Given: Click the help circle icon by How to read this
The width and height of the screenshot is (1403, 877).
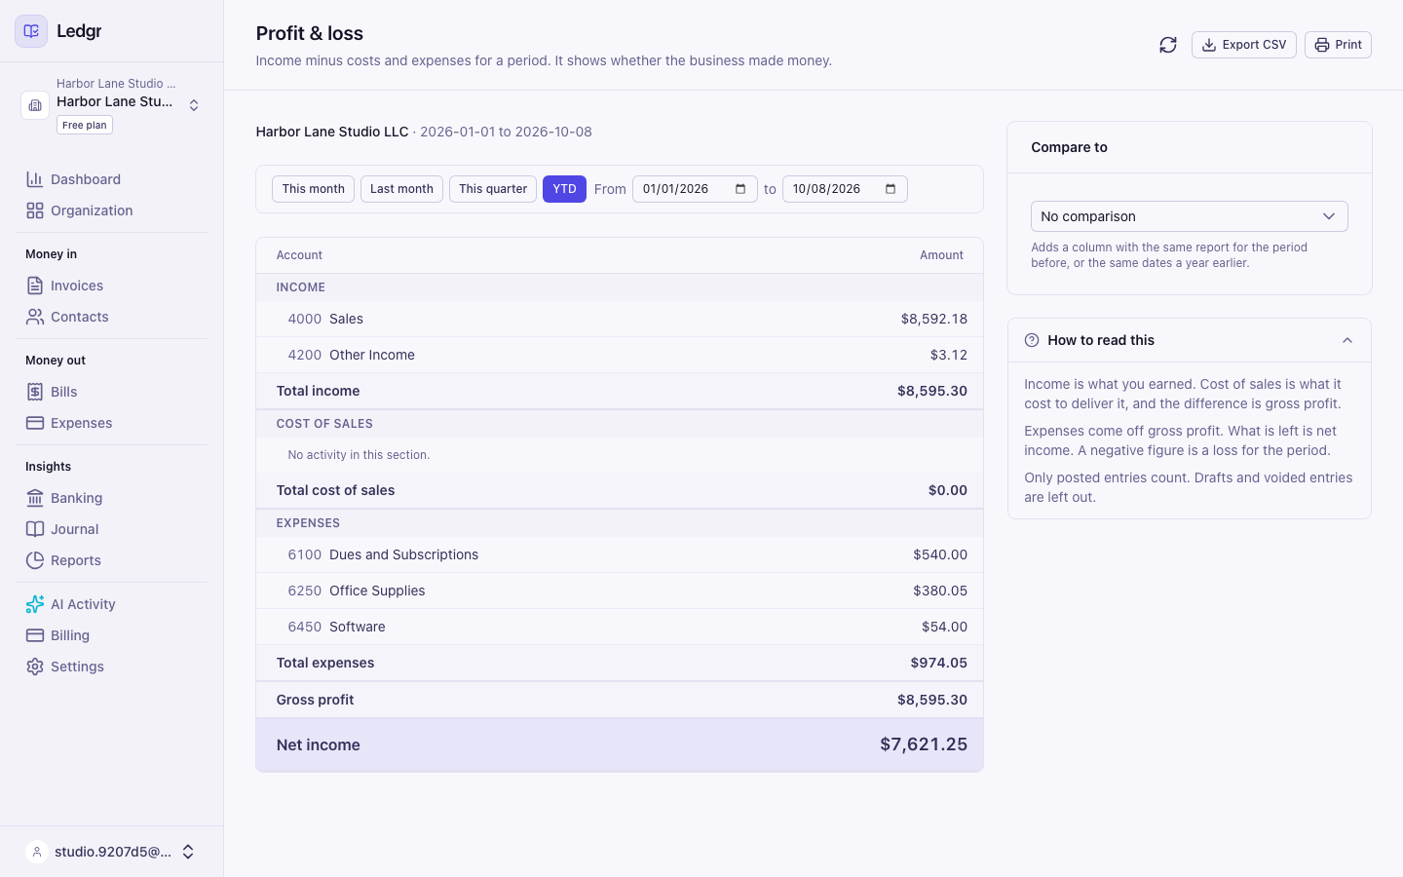Looking at the screenshot, I should tap(1032, 340).
